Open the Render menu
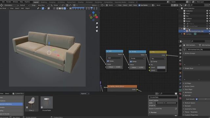This screenshot has height=118, width=210. coord(9,2)
